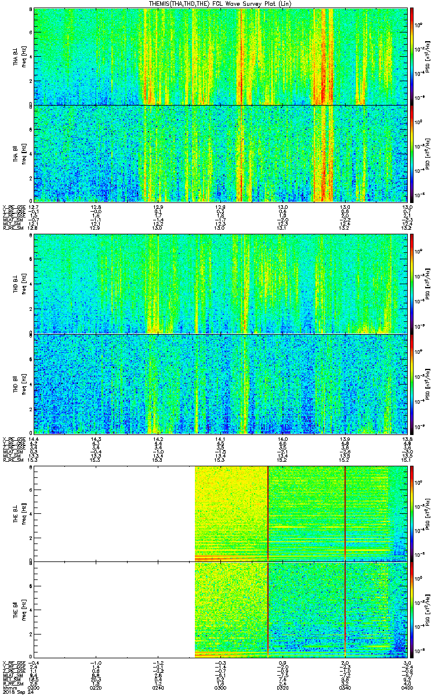Select the THD BII spectrogram panel
This screenshot has height=696, width=435.
click(x=220, y=383)
